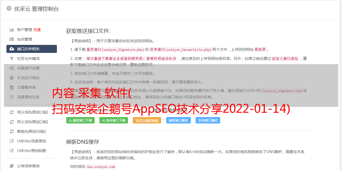Screen dimensions: 342x171
Task: Click the orange 自定义鉴权地址 button
Action: tap(147, 120)
